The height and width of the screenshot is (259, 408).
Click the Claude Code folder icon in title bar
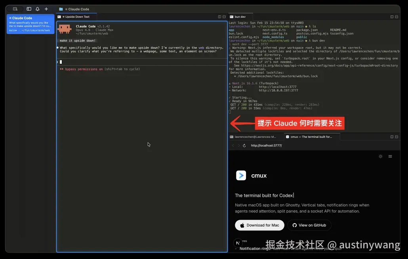[61, 9]
